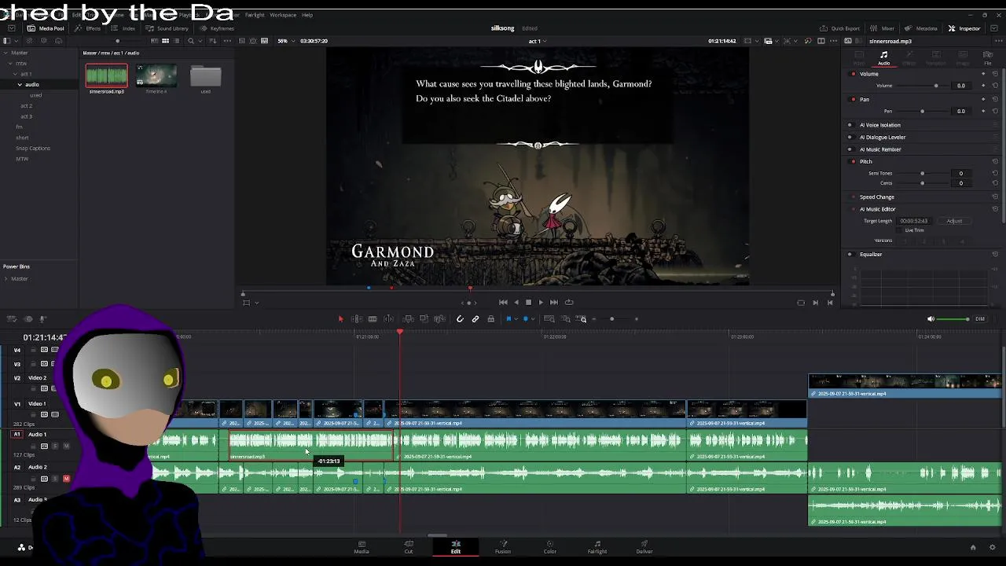
Task: Collapse the act 1 bin
Action: (14, 74)
